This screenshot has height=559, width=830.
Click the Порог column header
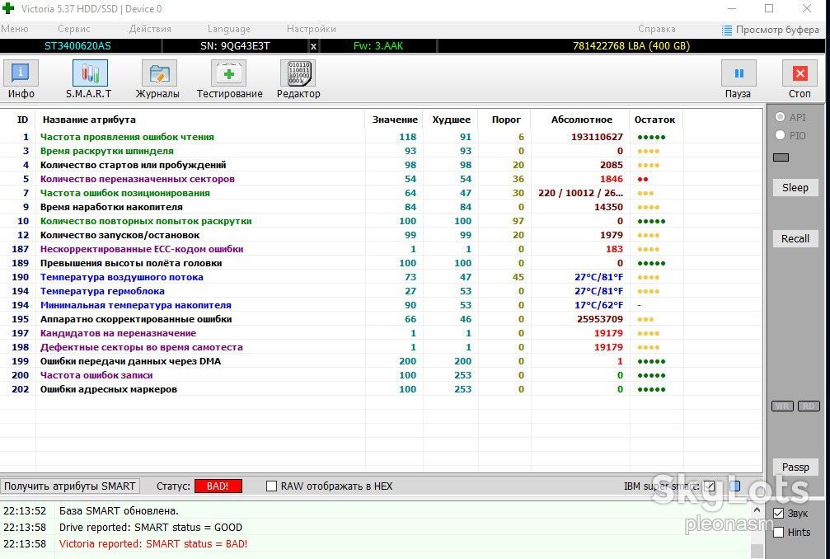tap(506, 120)
